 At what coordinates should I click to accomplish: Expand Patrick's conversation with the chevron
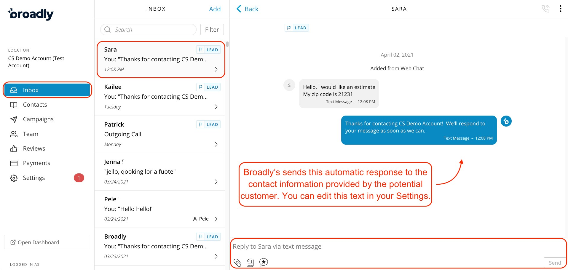(x=216, y=144)
